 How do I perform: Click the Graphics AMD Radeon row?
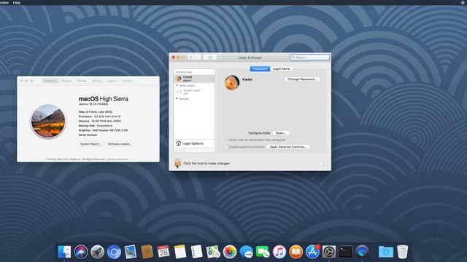[x=103, y=130]
